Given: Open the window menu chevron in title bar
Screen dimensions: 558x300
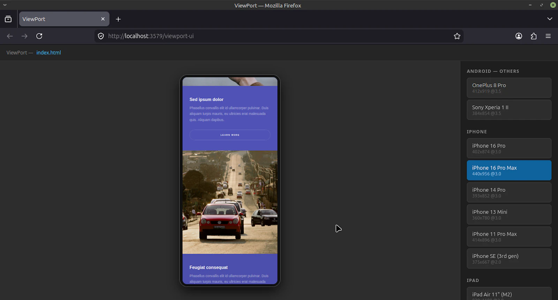Looking at the screenshot, I should coord(5,5).
